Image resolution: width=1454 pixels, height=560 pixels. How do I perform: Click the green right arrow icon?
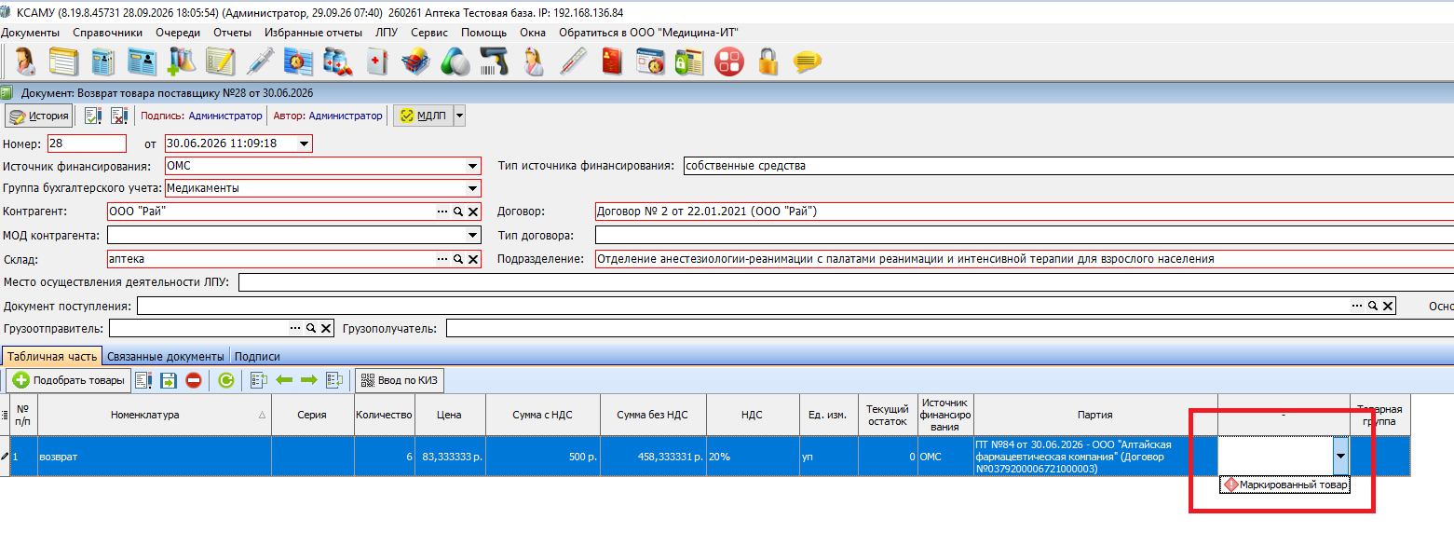coord(309,380)
